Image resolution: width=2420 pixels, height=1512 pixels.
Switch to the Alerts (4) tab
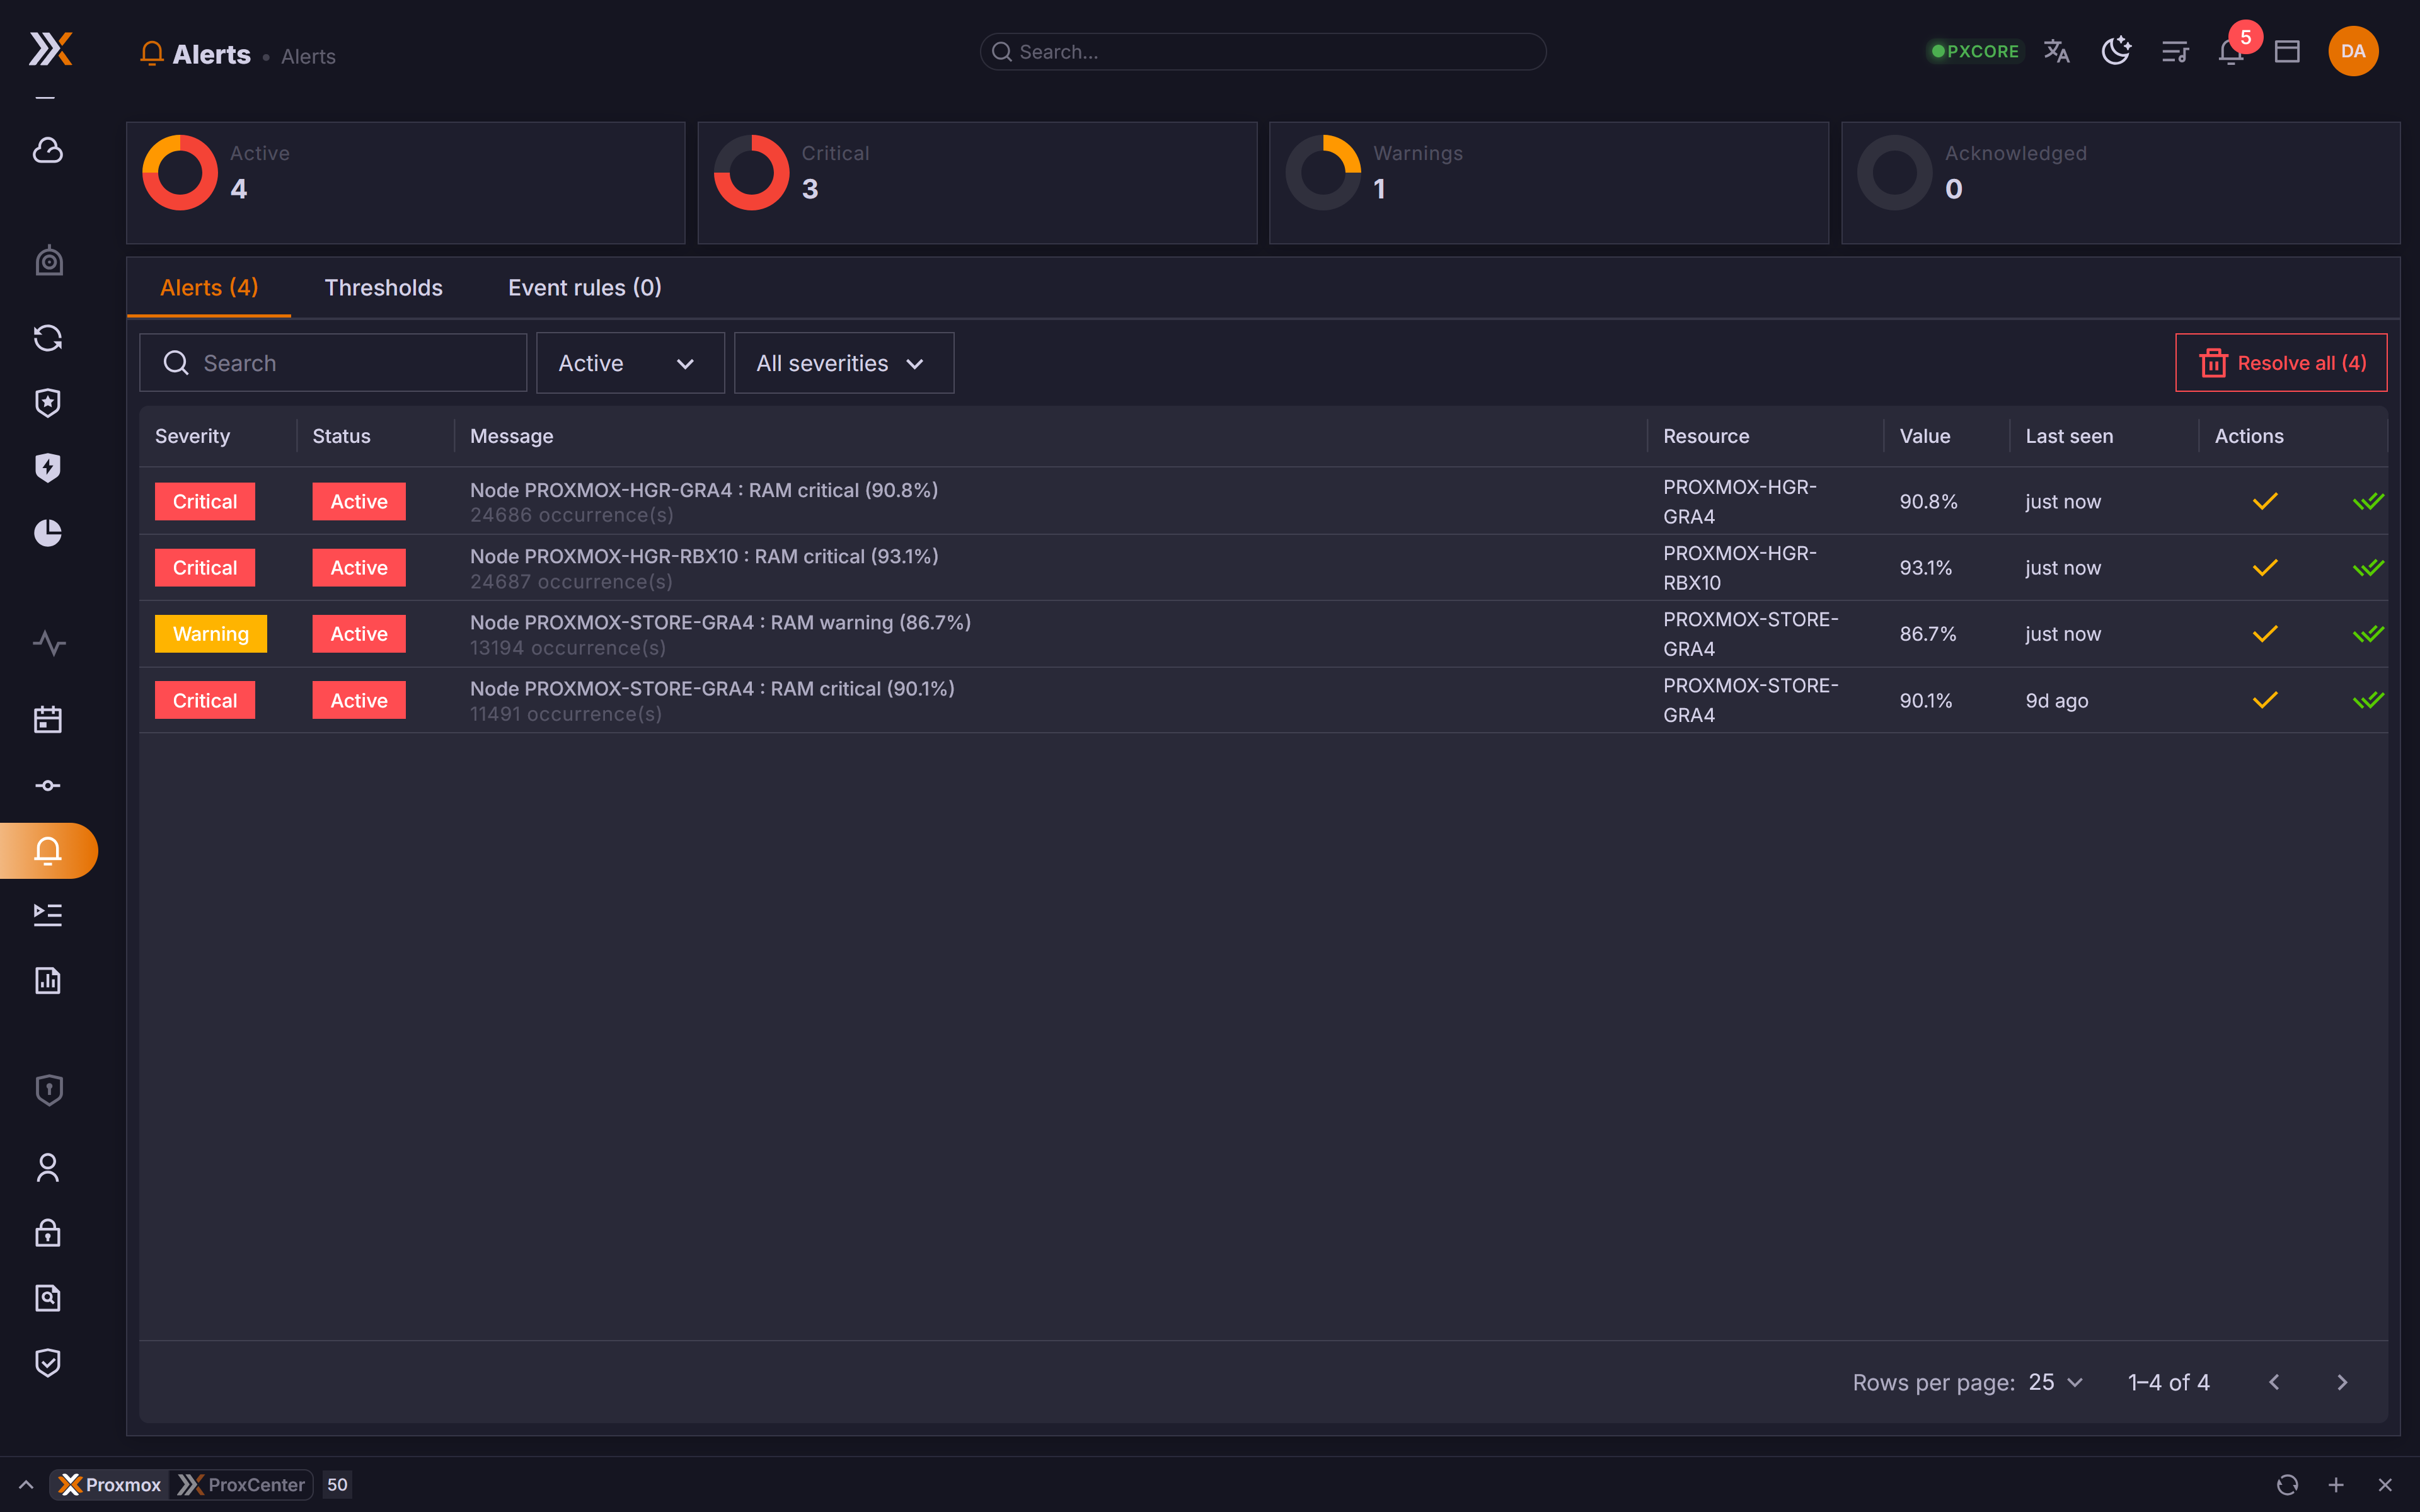pos(209,288)
